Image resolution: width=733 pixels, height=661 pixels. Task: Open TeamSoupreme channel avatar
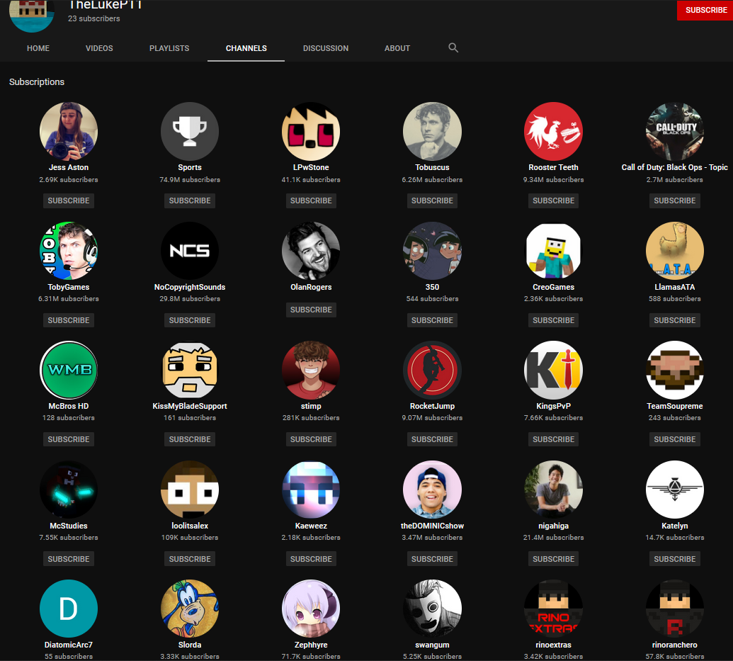coord(674,370)
